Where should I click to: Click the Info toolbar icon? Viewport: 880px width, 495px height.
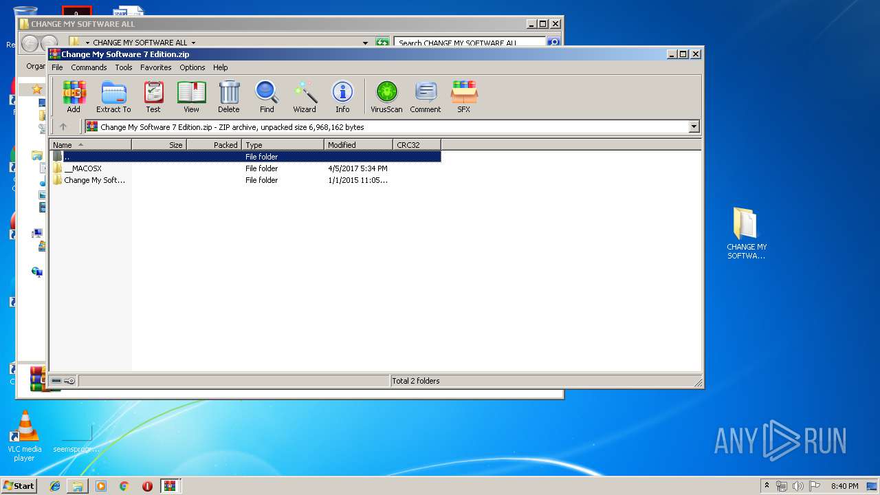(x=342, y=97)
